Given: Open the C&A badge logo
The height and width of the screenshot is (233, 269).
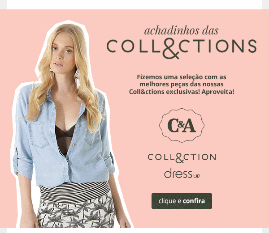Looking at the screenshot, I should (x=182, y=125).
